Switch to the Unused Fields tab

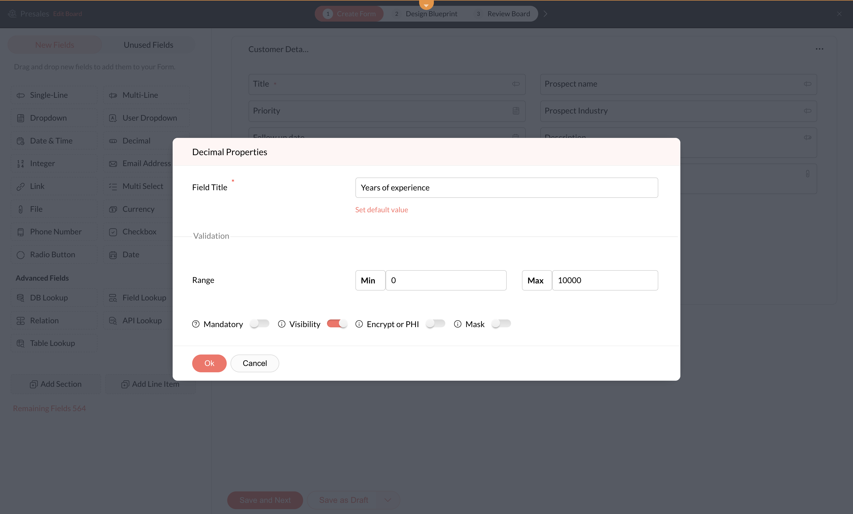coord(148,45)
